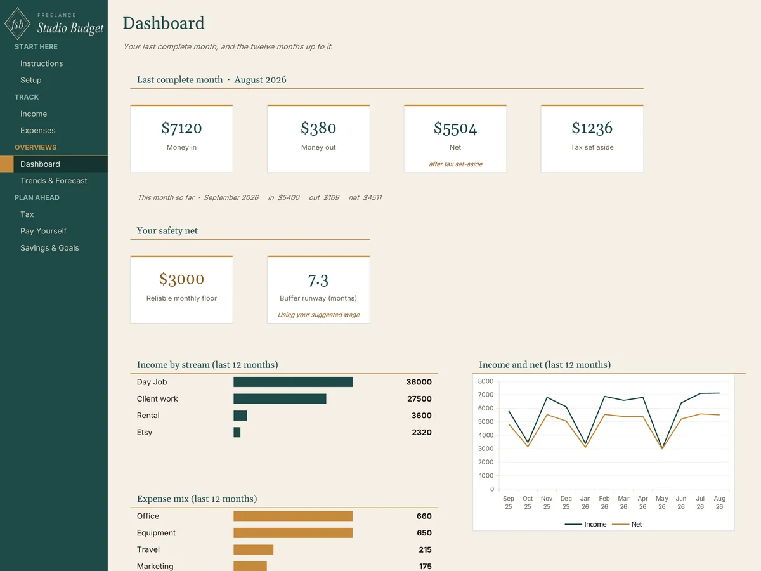
Task: Click the OVERVIEWS section heading
Action: pos(36,147)
